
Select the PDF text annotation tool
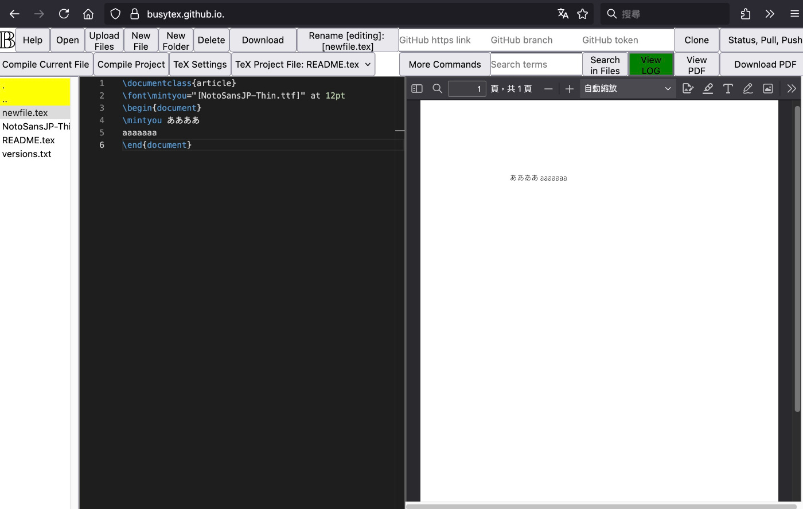[x=728, y=88]
